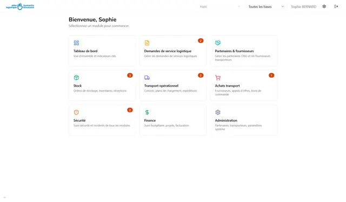Screen dimensions: 346x202
Task: Open the Stock module title
Action: coord(77,86)
